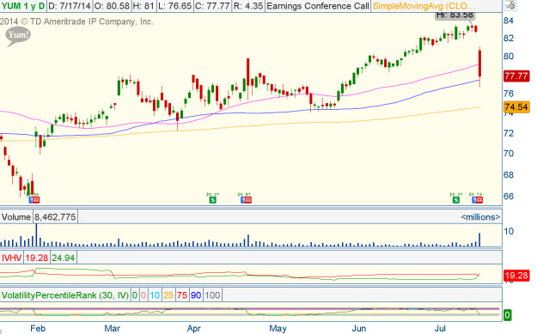The image size is (537, 334).
Task: Click the May month label on time axis
Action: (x=278, y=329)
